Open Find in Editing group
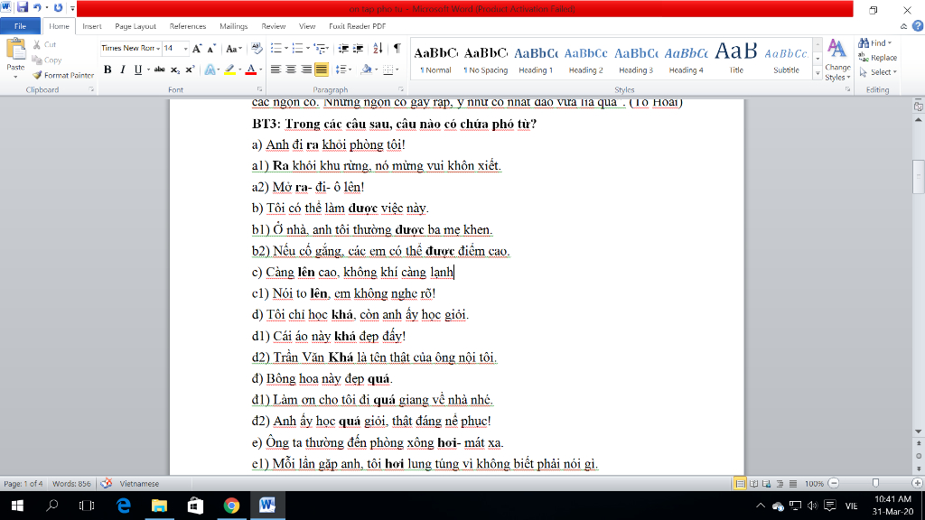This screenshot has width=925, height=520. (x=874, y=43)
